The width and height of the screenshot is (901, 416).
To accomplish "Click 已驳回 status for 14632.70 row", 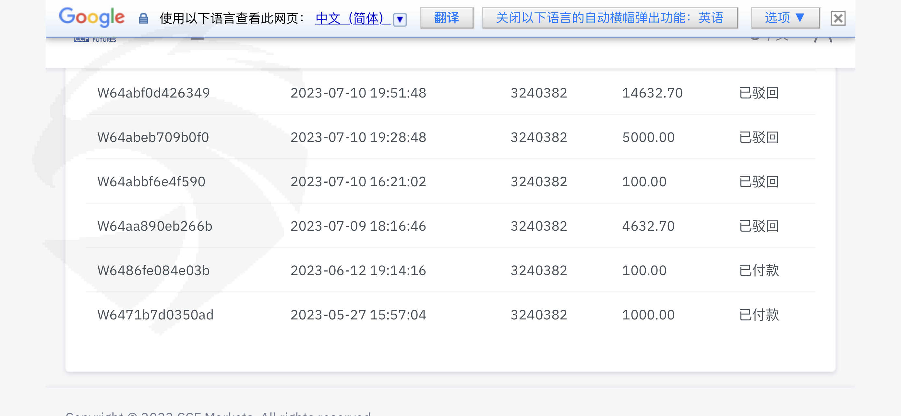I will pyautogui.click(x=758, y=93).
